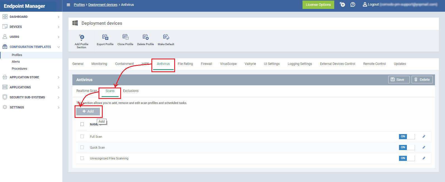Edit Unrecognized Files Scanning pencil icon

click(x=424, y=158)
